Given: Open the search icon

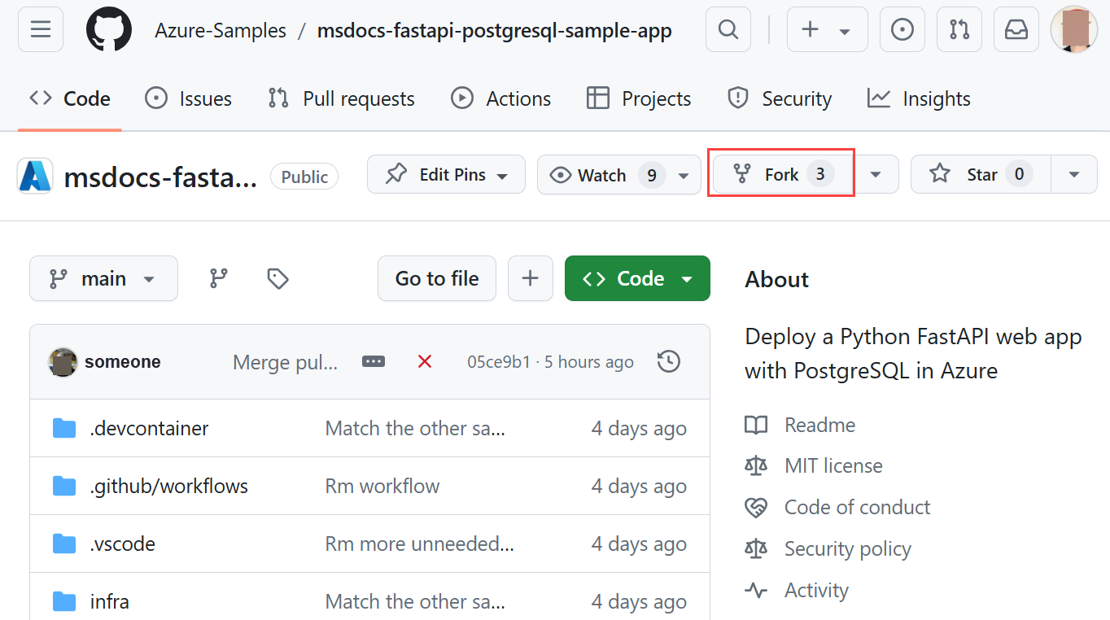Looking at the screenshot, I should coord(728,29).
